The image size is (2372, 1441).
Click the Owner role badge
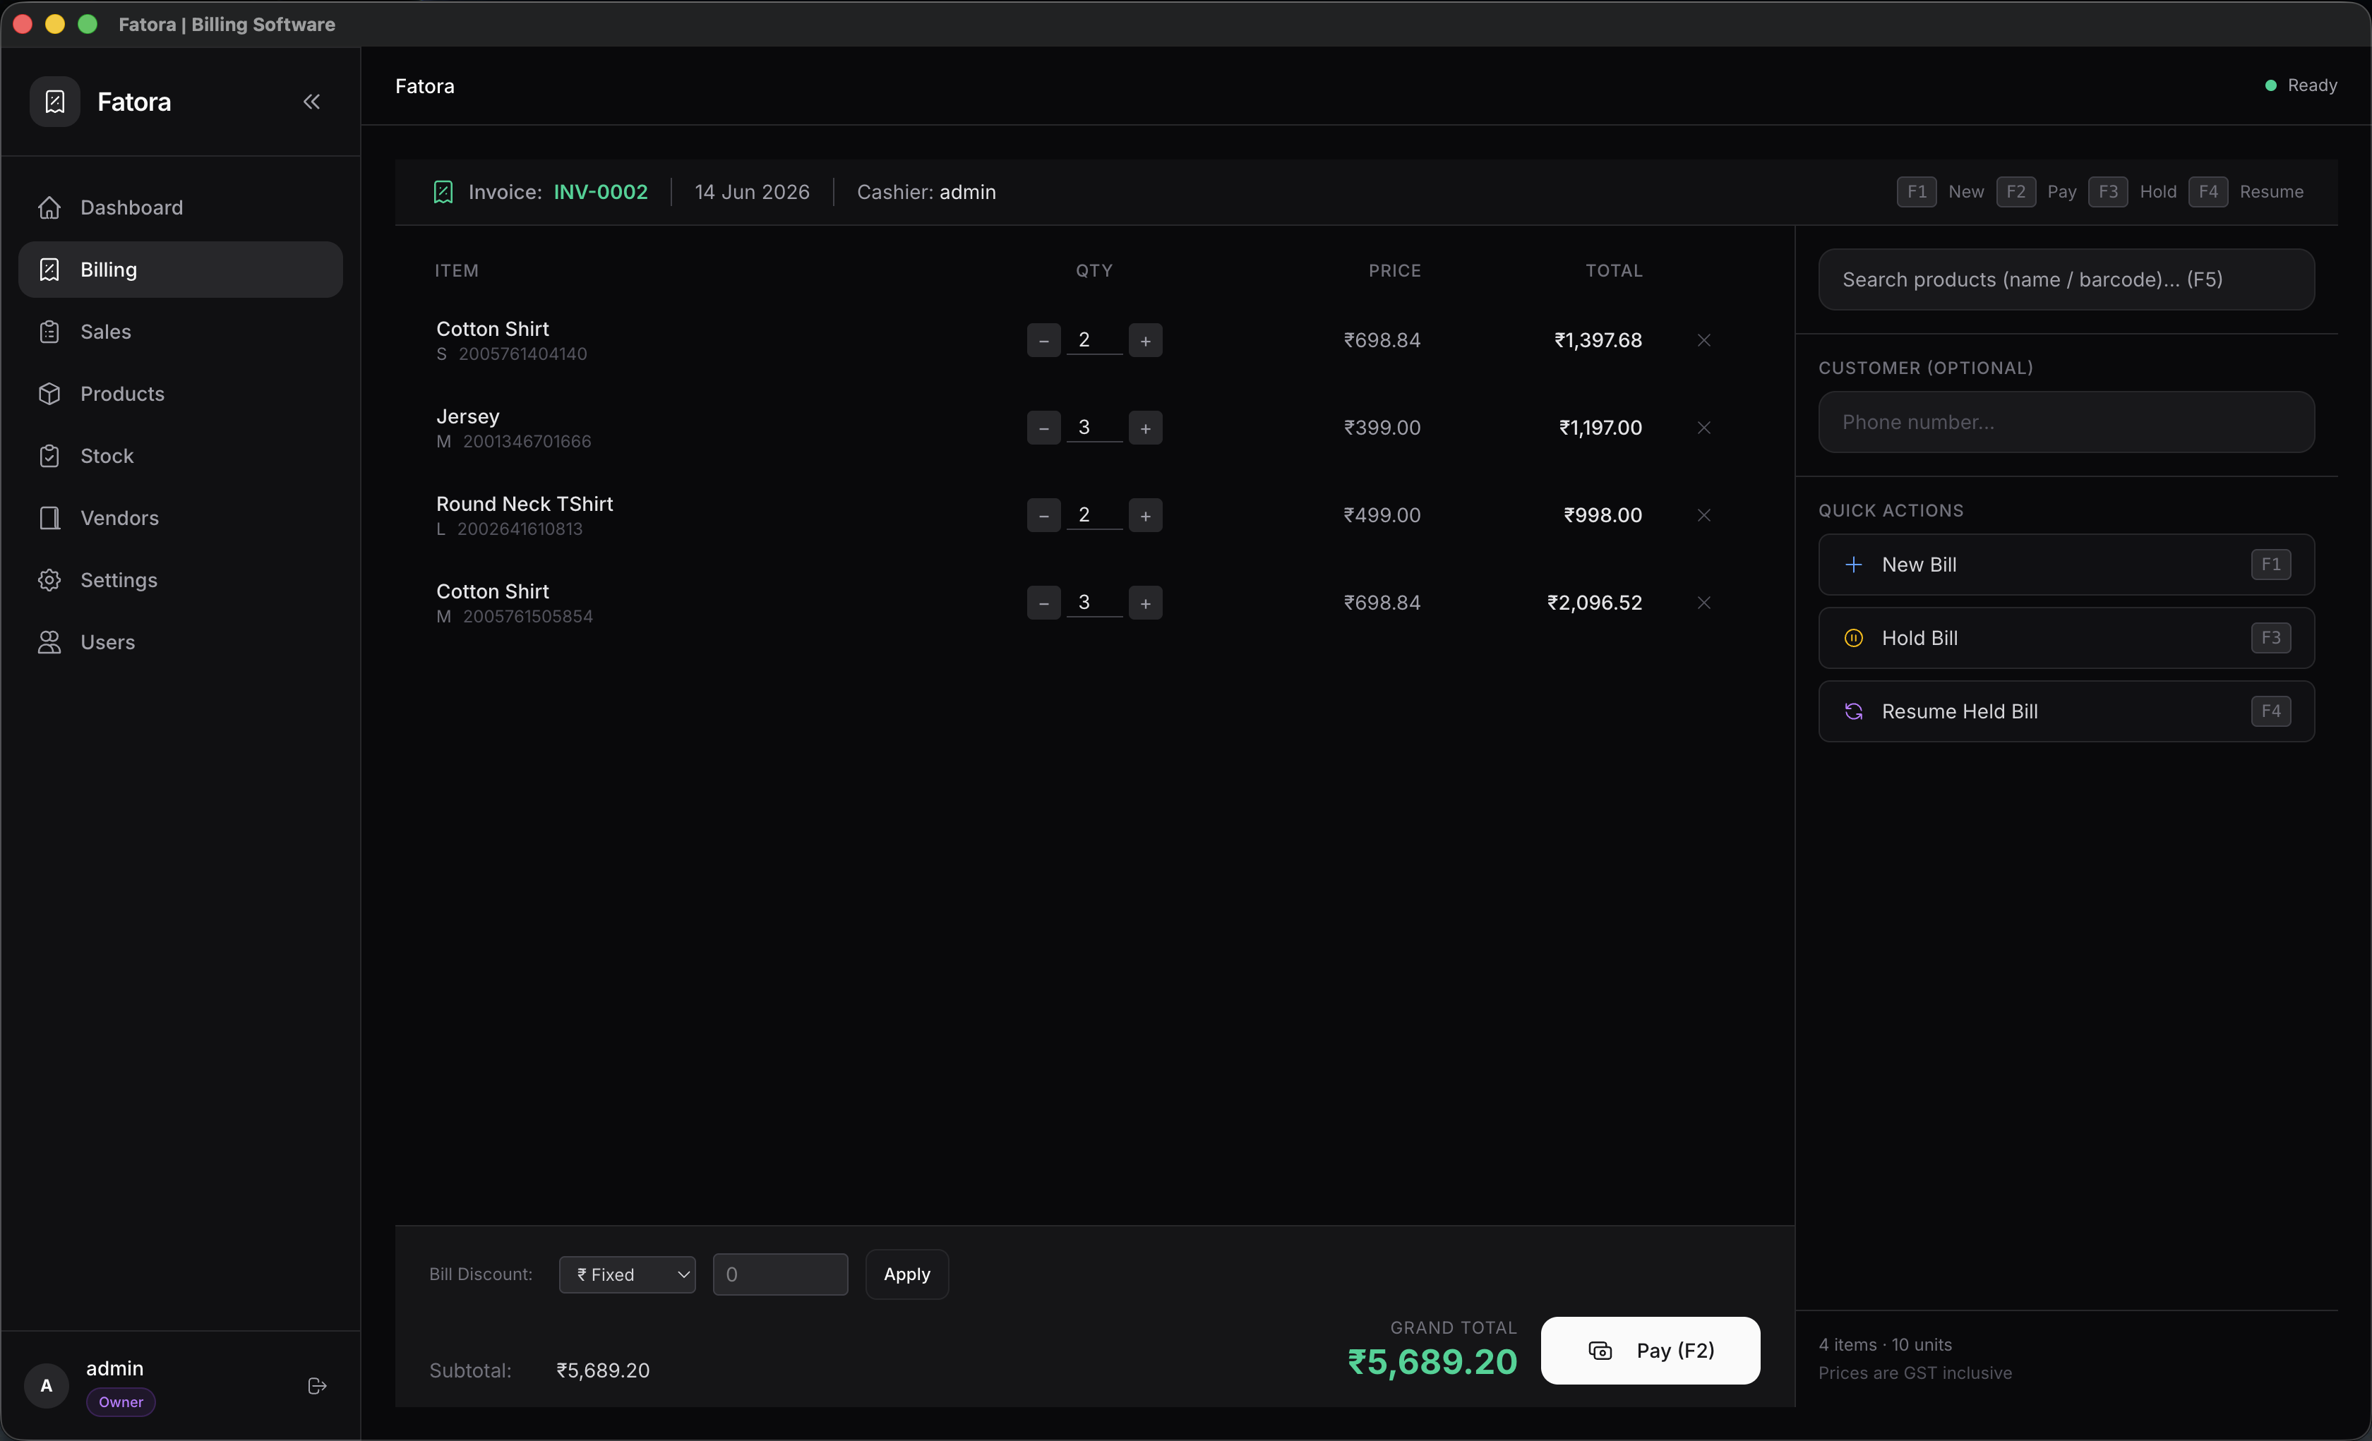coord(120,1402)
